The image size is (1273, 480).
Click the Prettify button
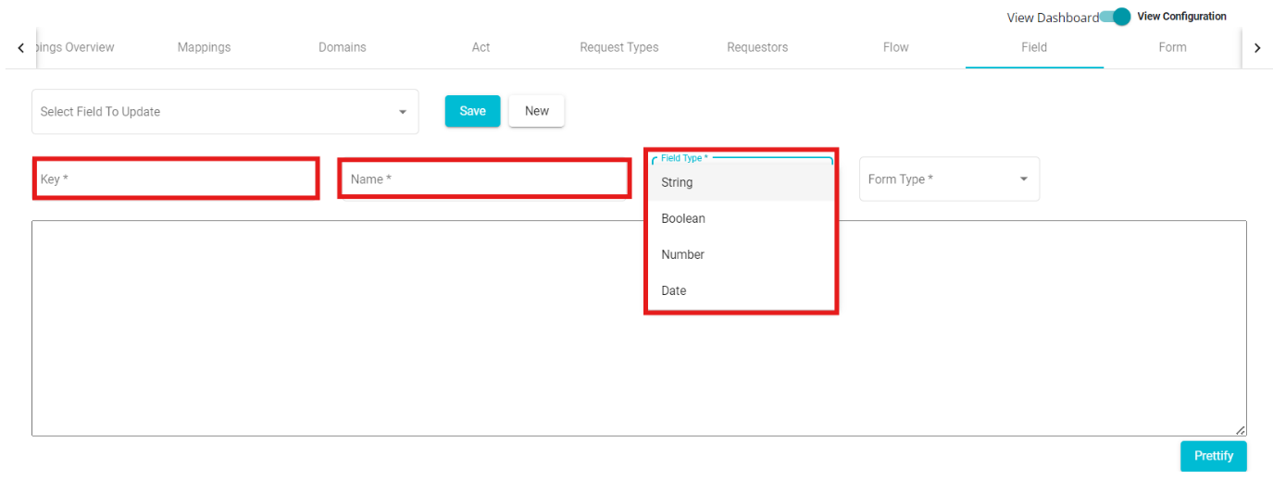coord(1214,456)
